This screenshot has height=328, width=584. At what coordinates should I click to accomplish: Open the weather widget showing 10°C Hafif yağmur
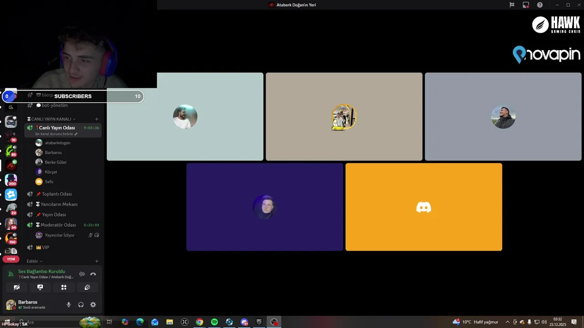point(475,322)
